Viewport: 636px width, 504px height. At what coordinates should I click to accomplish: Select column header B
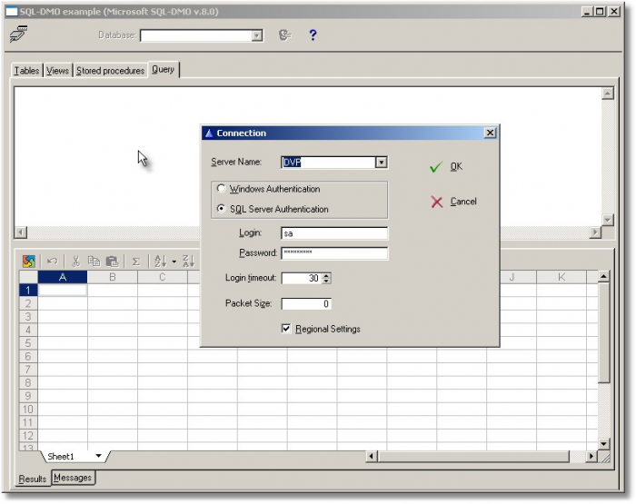point(113,277)
